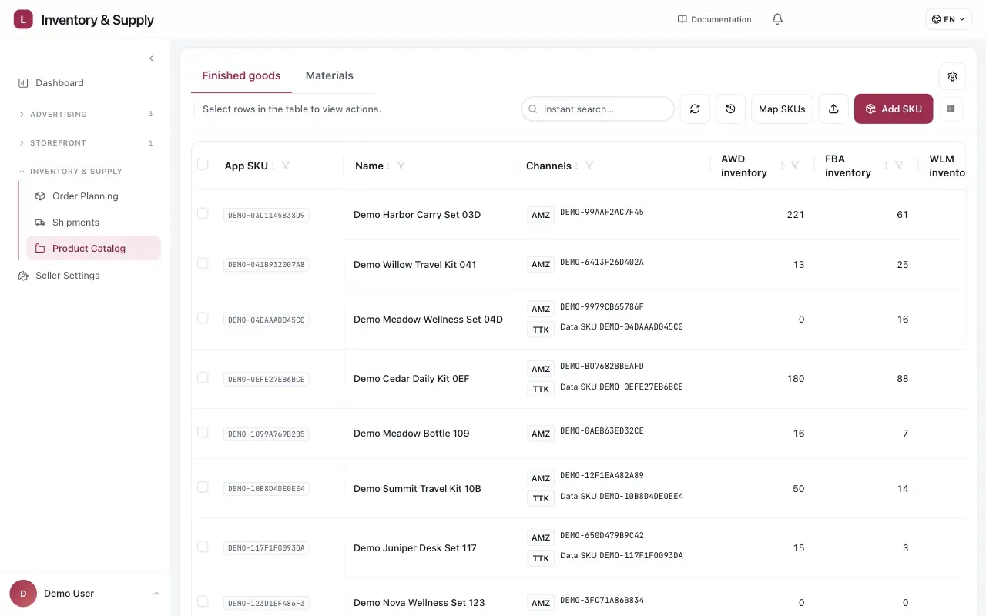Click the Add SKU button

coord(894,109)
